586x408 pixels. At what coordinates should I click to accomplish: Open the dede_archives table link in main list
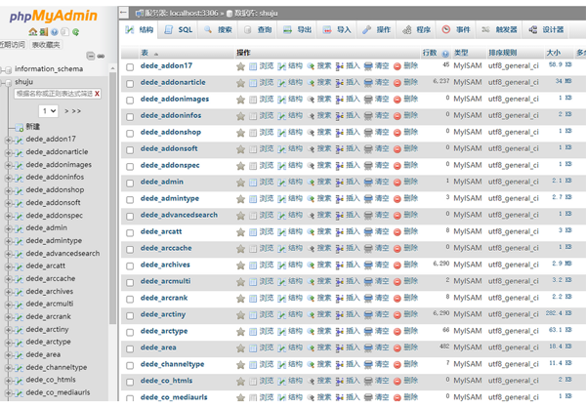165,265
